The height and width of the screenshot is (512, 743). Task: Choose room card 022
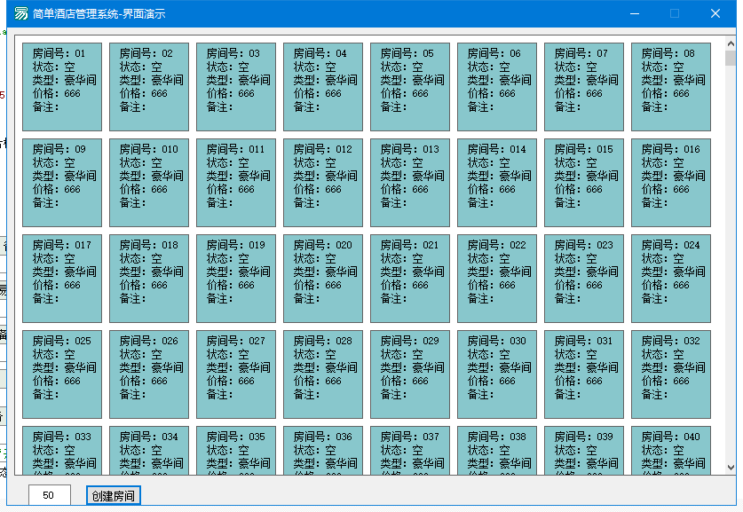497,279
